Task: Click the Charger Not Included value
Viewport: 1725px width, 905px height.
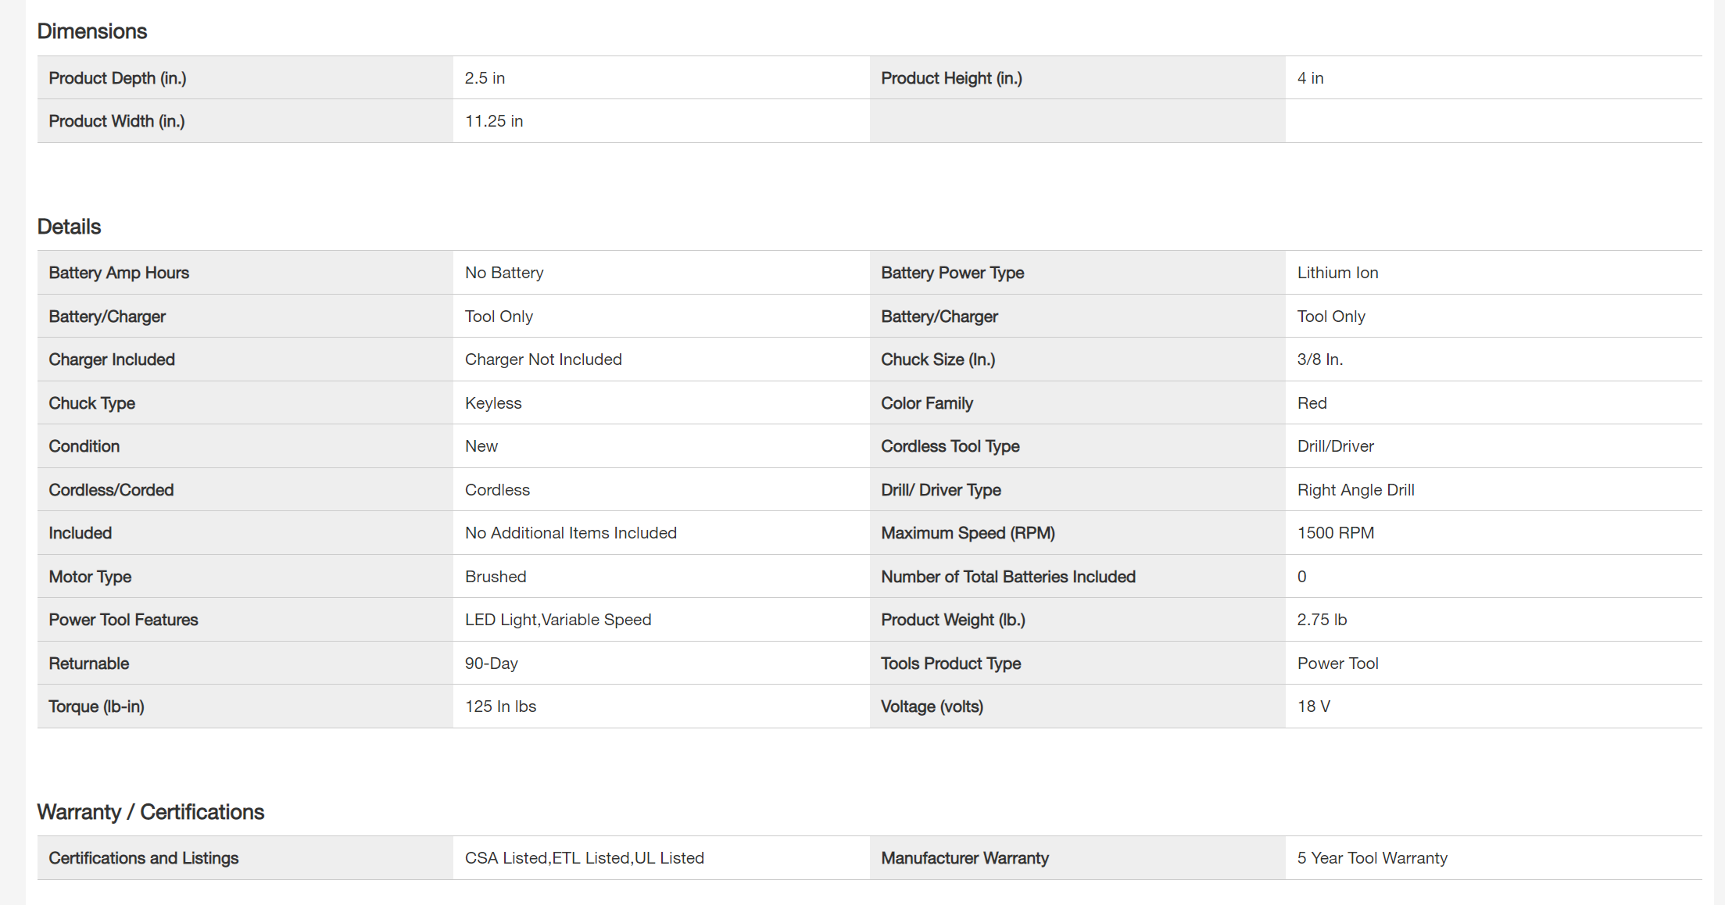Action: click(543, 359)
